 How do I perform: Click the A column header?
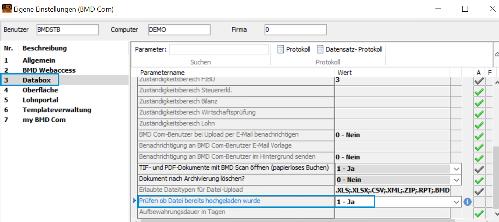click(x=479, y=73)
